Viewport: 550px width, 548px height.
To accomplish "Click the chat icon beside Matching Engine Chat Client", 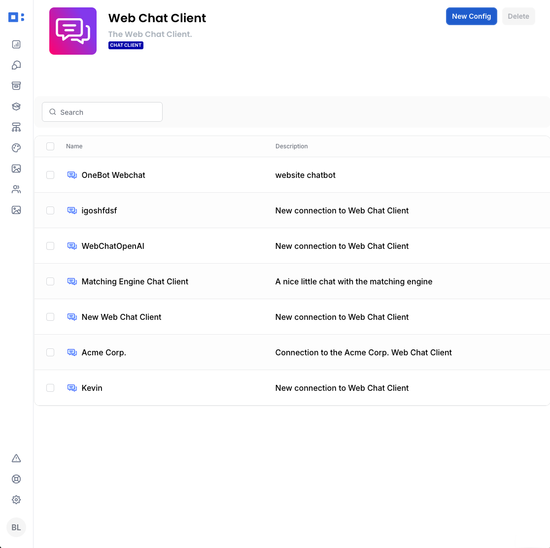I will point(72,281).
